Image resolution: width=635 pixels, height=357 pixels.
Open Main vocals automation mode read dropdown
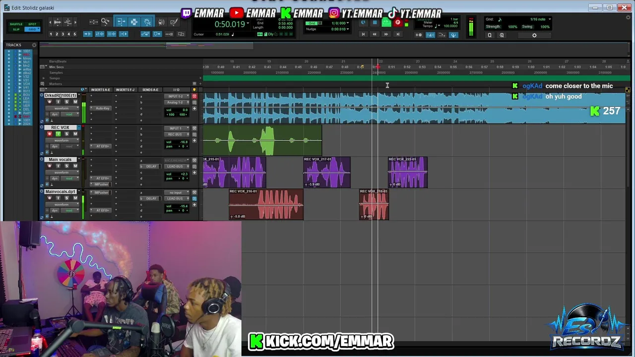pyautogui.click(x=69, y=178)
